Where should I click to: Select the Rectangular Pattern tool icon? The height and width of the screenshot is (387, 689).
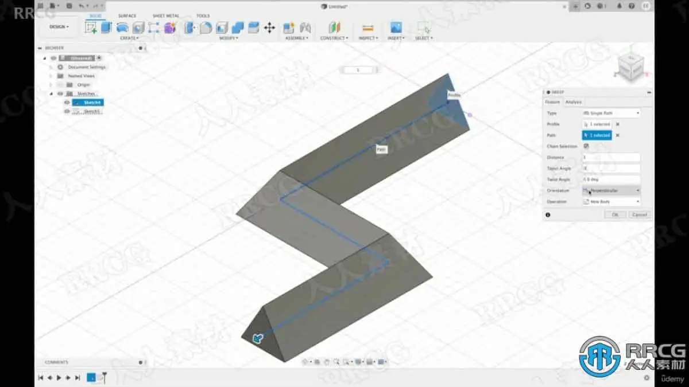(154, 28)
